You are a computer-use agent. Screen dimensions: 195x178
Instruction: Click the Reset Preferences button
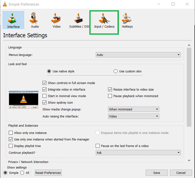tap(48, 173)
